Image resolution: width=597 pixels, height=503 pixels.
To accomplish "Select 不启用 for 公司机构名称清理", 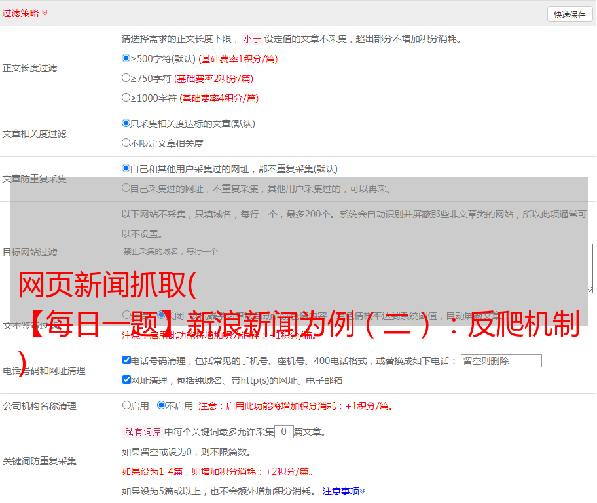I will pyautogui.click(x=161, y=405).
